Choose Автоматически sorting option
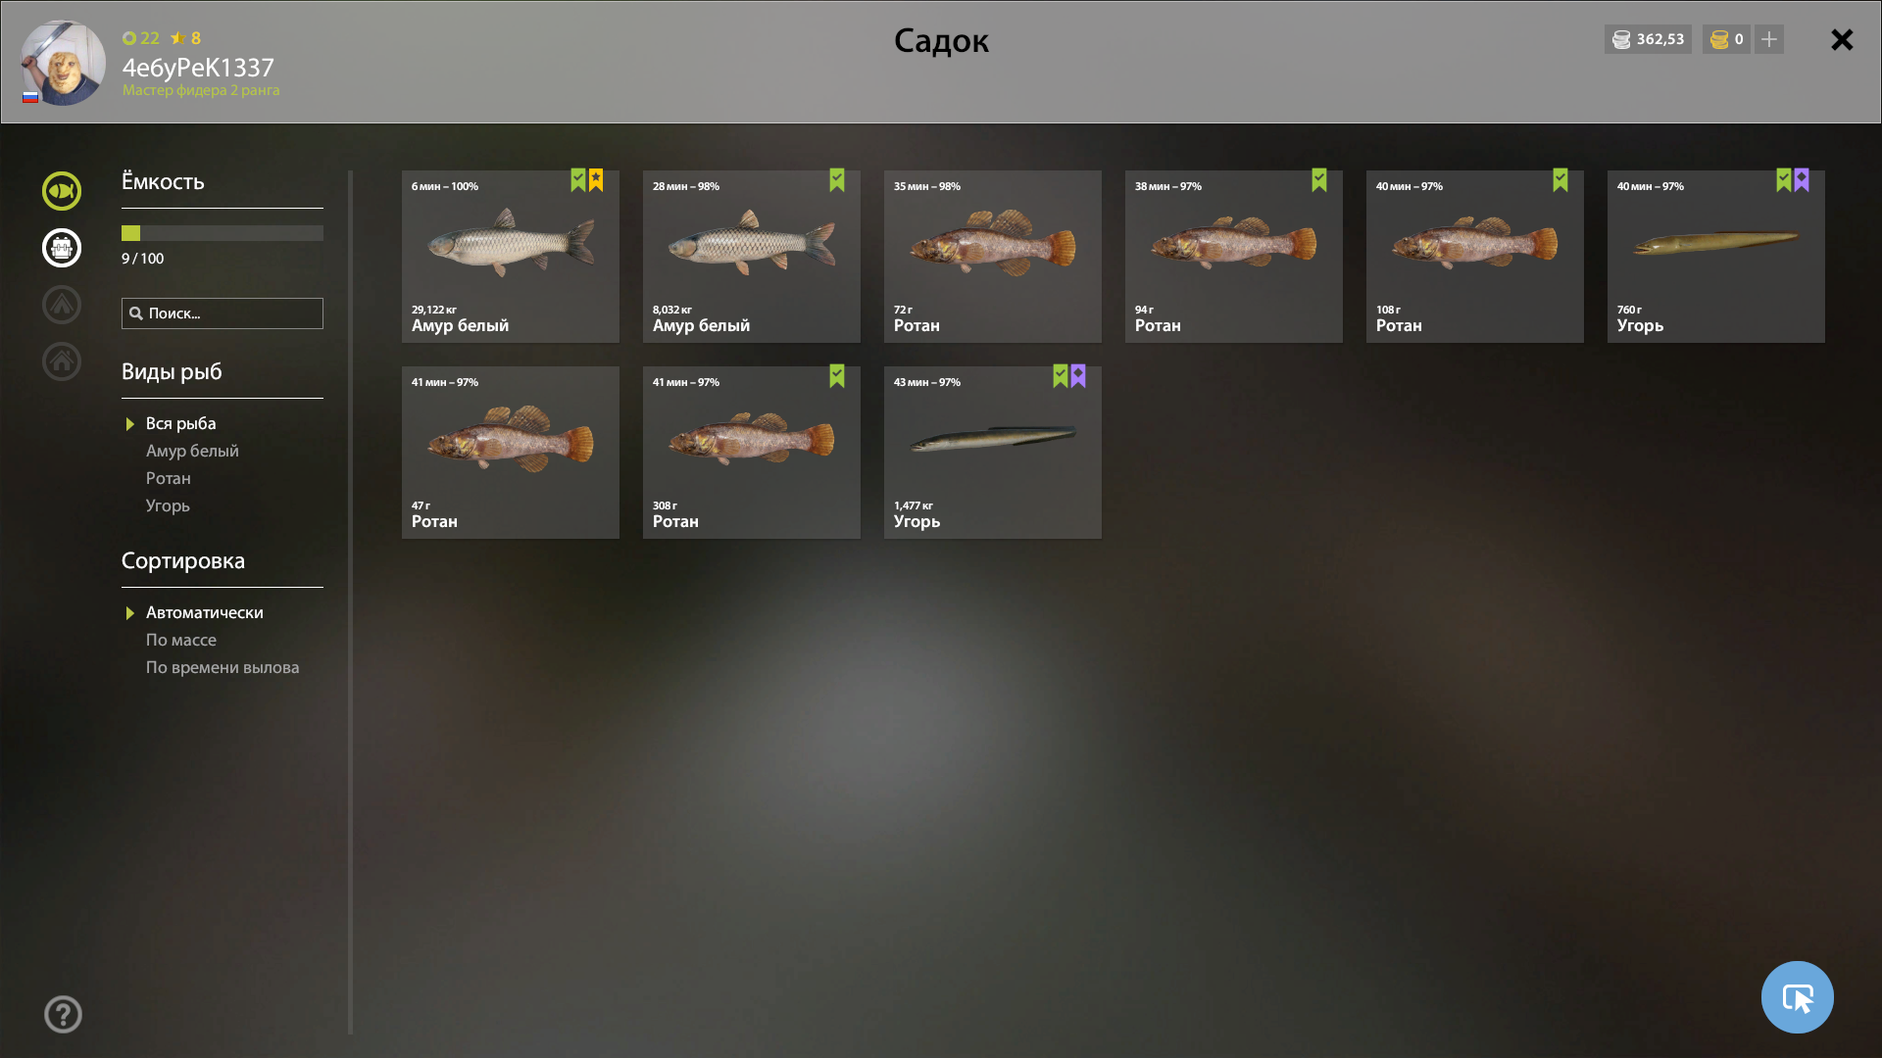 [x=204, y=612]
